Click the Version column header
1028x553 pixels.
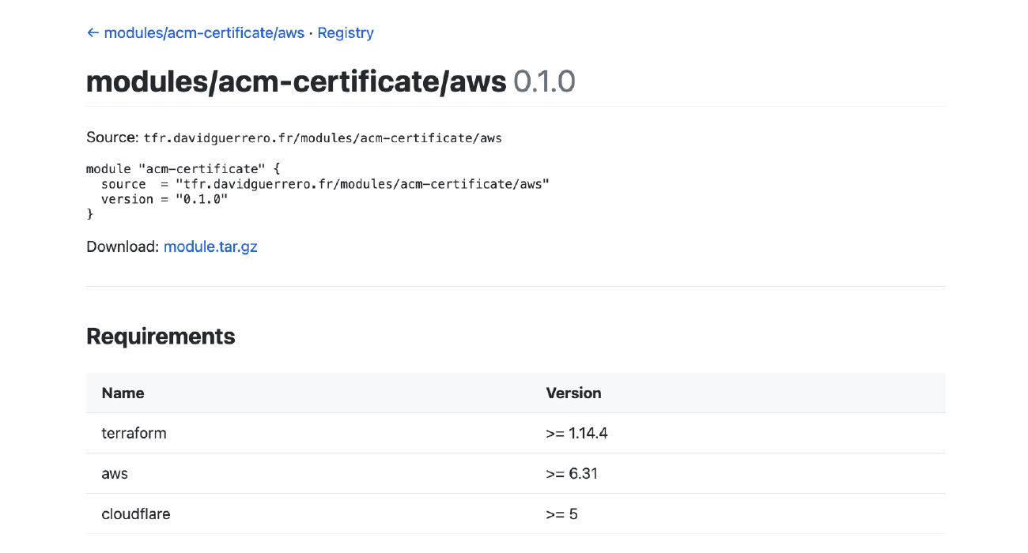pos(573,393)
